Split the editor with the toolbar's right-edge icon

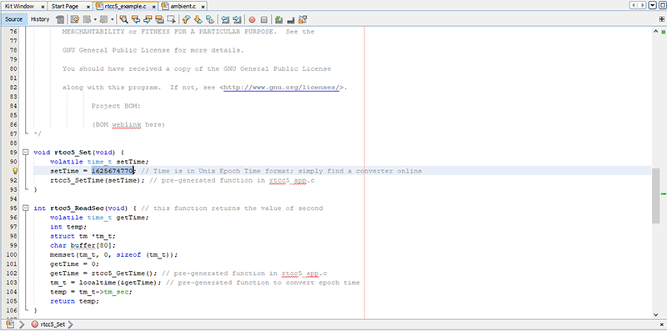pyautogui.click(x=661, y=19)
